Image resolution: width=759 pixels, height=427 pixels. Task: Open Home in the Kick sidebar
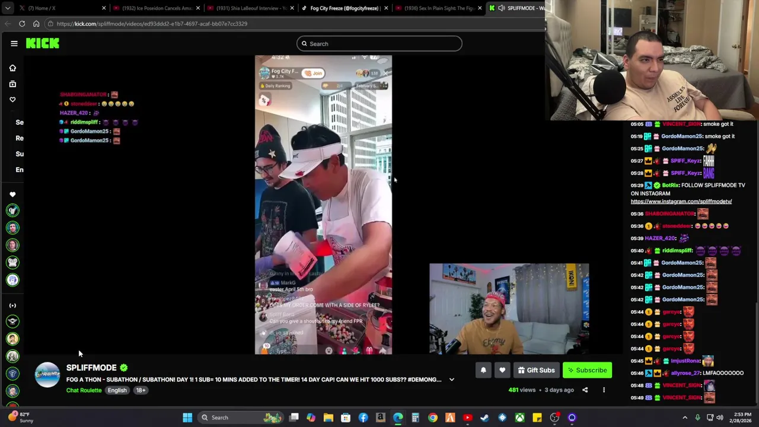[12, 68]
